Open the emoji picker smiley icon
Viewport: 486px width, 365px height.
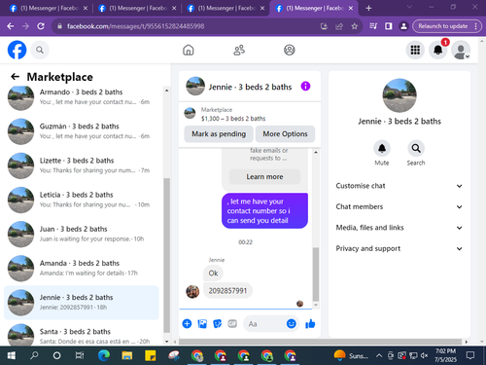(292, 323)
